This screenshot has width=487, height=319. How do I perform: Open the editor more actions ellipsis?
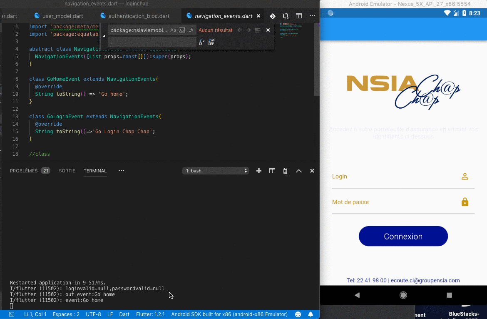pyautogui.click(x=312, y=16)
